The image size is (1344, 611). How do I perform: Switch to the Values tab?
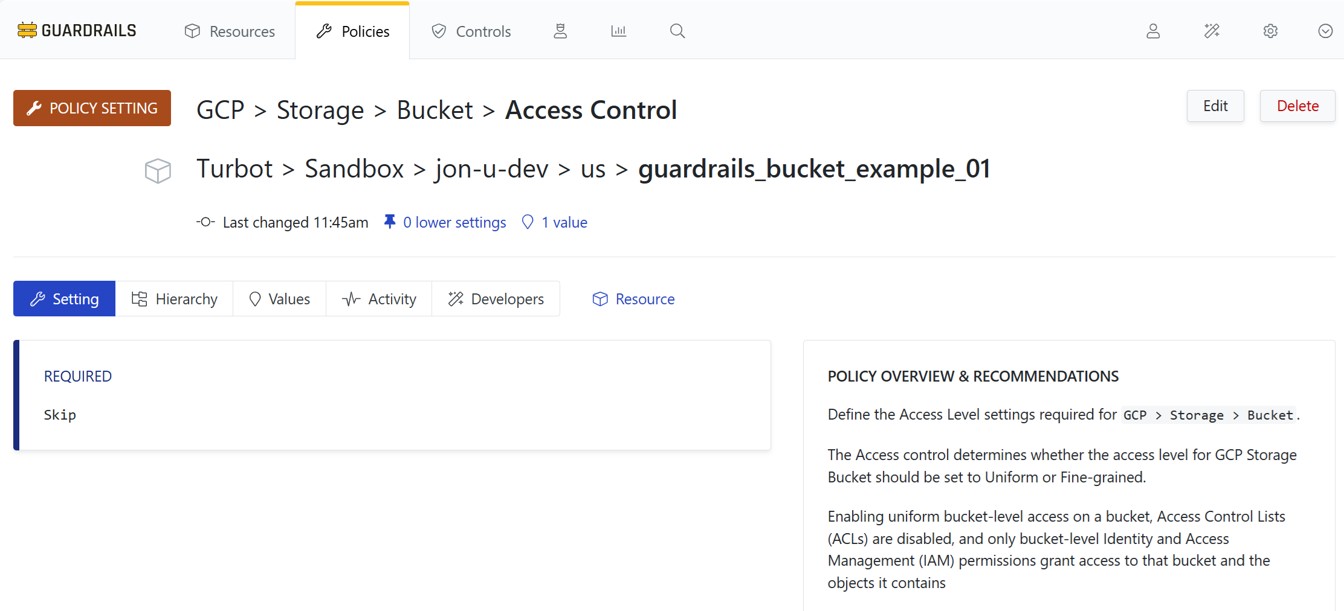[279, 299]
